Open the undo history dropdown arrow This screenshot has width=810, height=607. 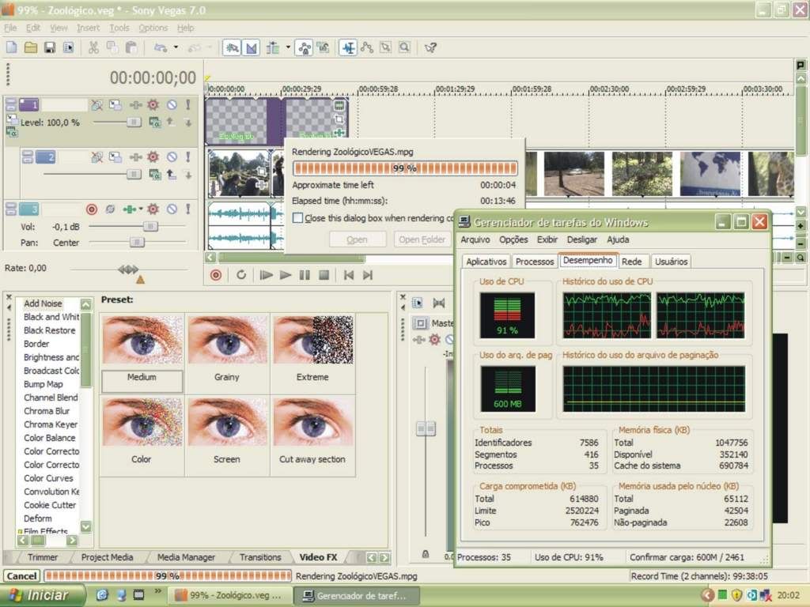point(176,47)
